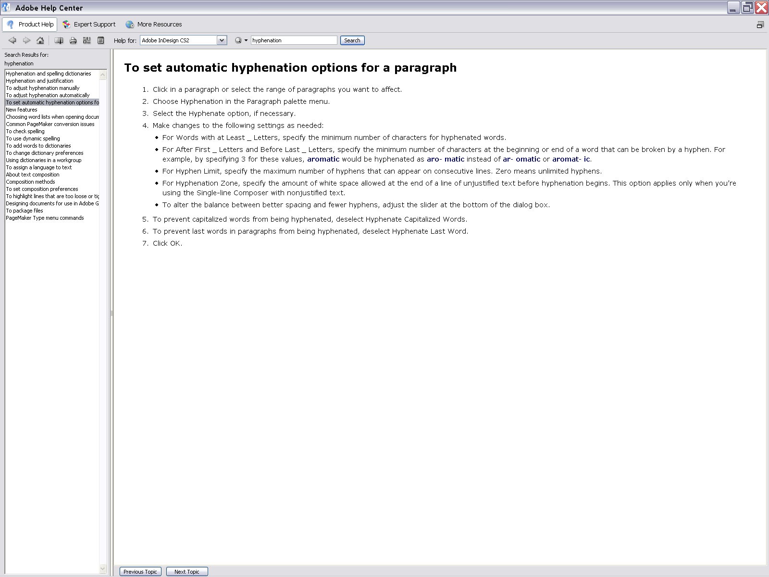Go to the Next Topic
769x577 pixels.
(187, 572)
